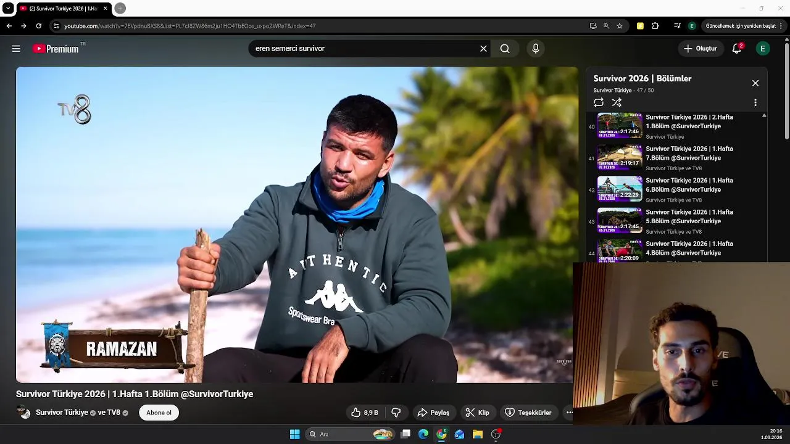Open File Explorer from taskbar

[x=478, y=434]
